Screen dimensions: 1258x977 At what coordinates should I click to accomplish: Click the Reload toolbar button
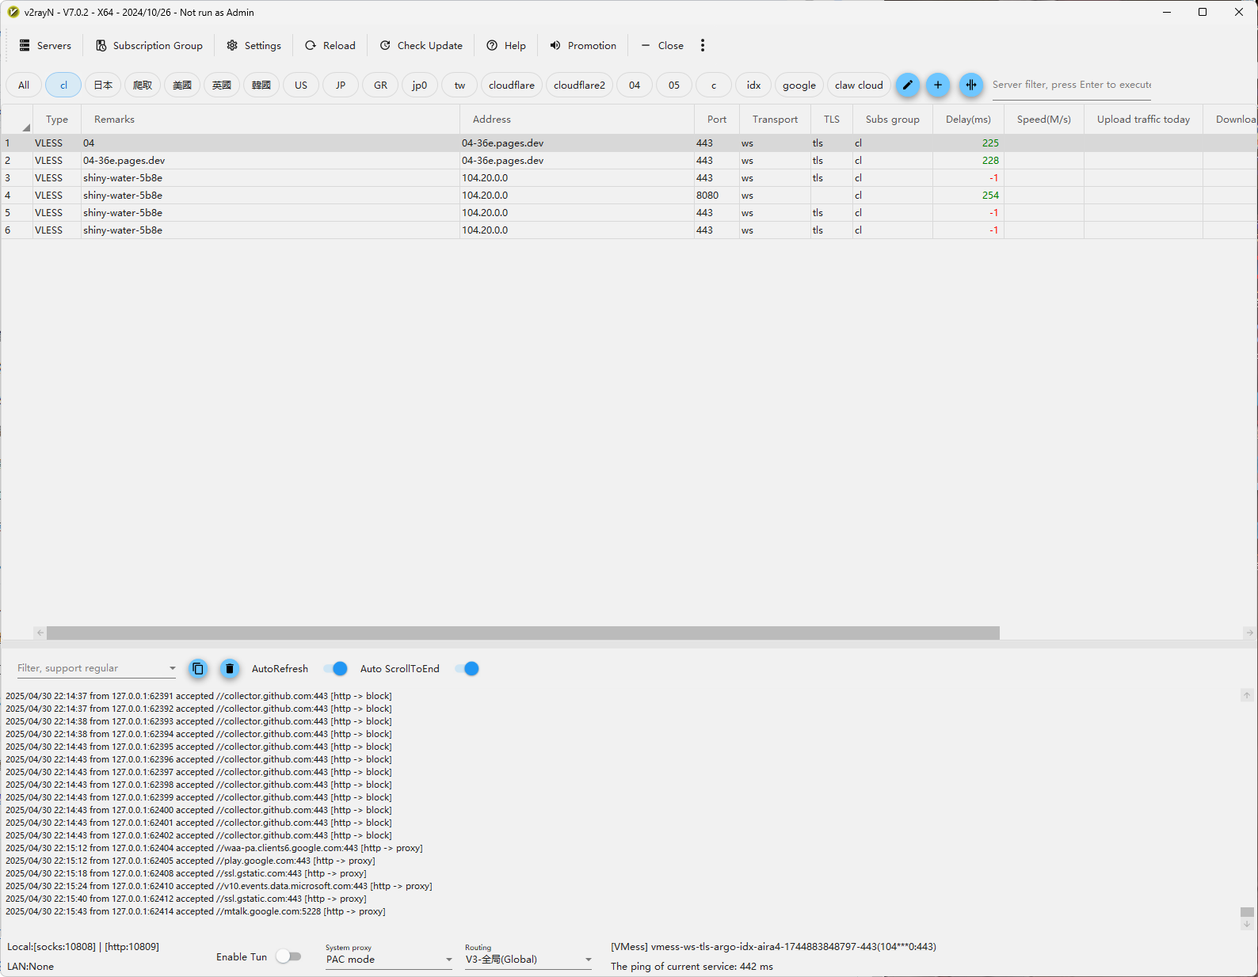[330, 46]
